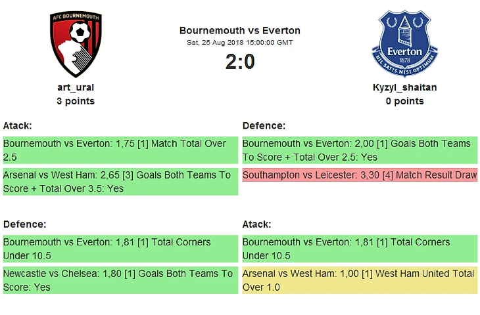Click the Bournemouth vs Everton match title
The height and width of the screenshot is (315, 480).
(239, 30)
